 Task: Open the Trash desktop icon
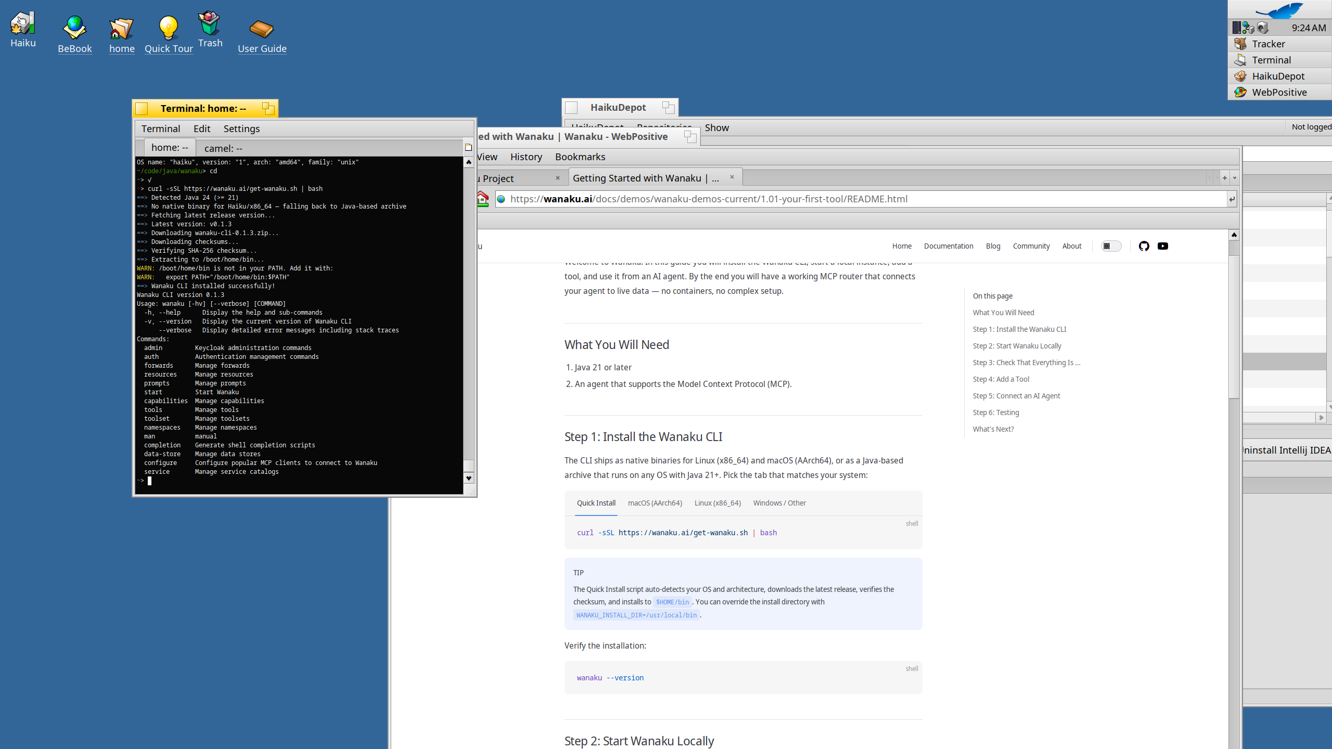210,29
